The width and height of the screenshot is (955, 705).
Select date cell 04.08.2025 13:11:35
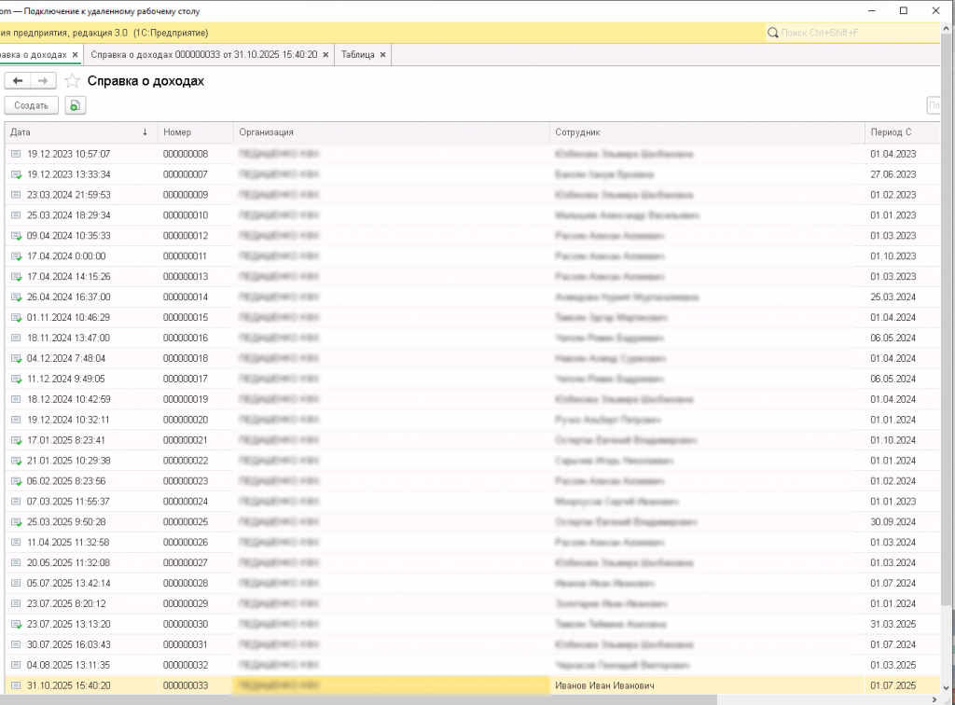(80, 666)
